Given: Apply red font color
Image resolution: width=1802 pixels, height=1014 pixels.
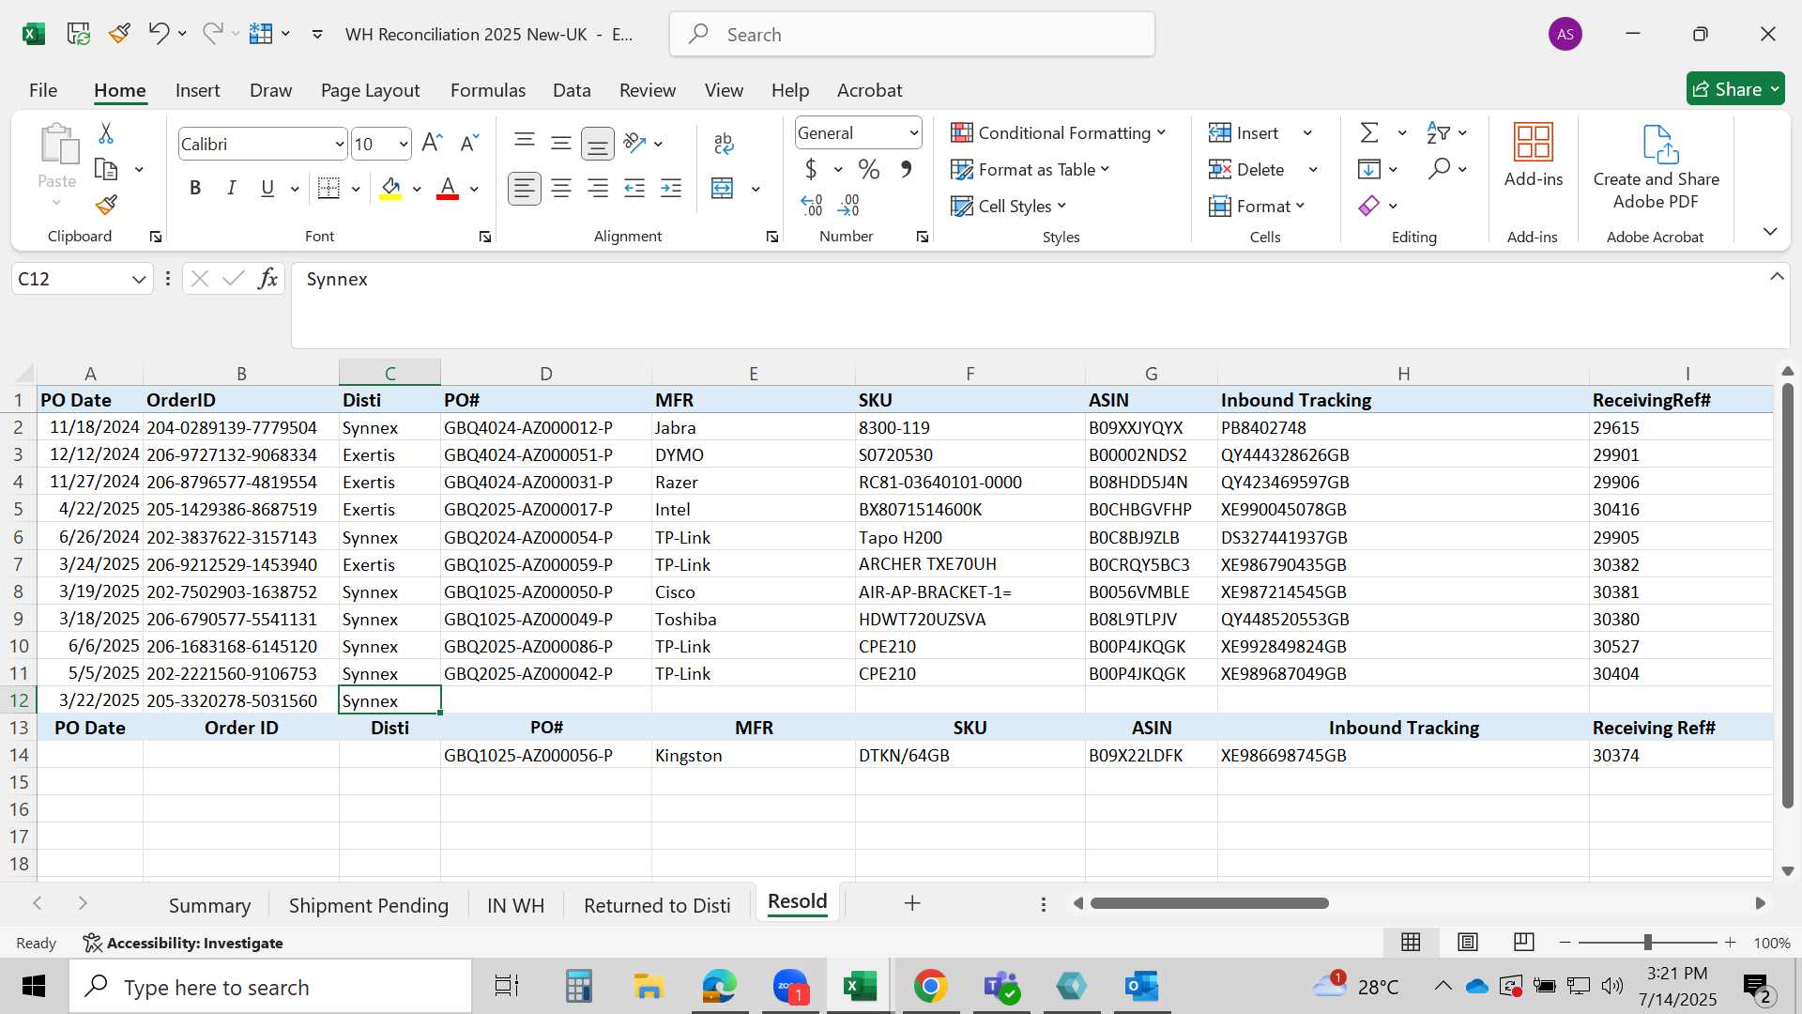Looking at the screenshot, I should click(x=448, y=189).
